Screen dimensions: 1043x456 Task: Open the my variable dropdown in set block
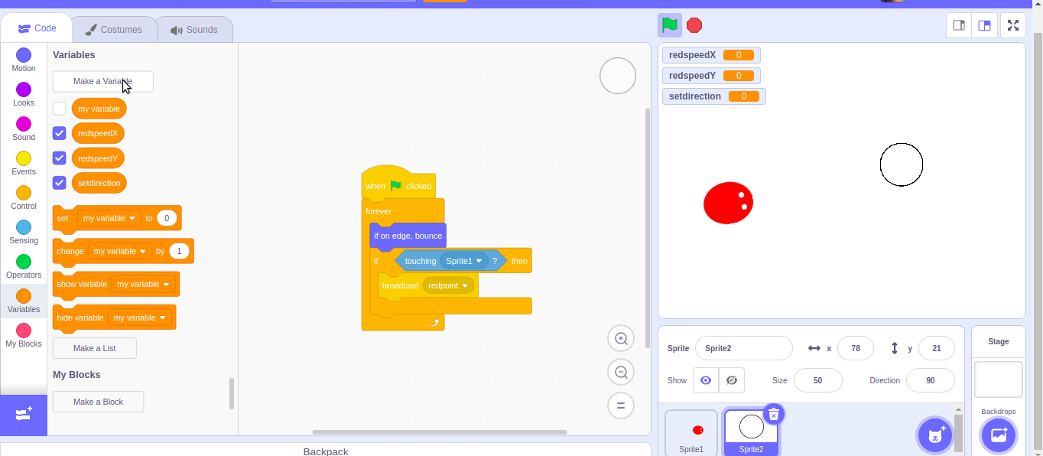point(108,218)
